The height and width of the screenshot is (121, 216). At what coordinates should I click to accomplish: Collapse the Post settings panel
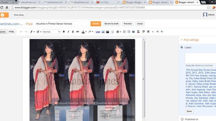pyautogui.click(x=190, y=40)
